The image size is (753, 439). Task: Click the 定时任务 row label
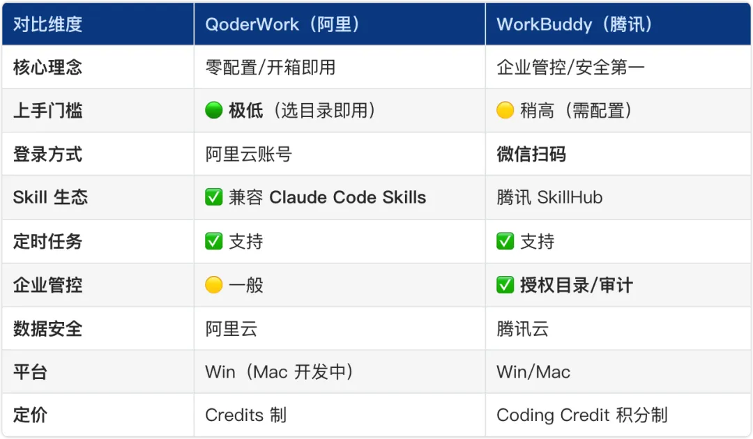[x=47, y=241]
